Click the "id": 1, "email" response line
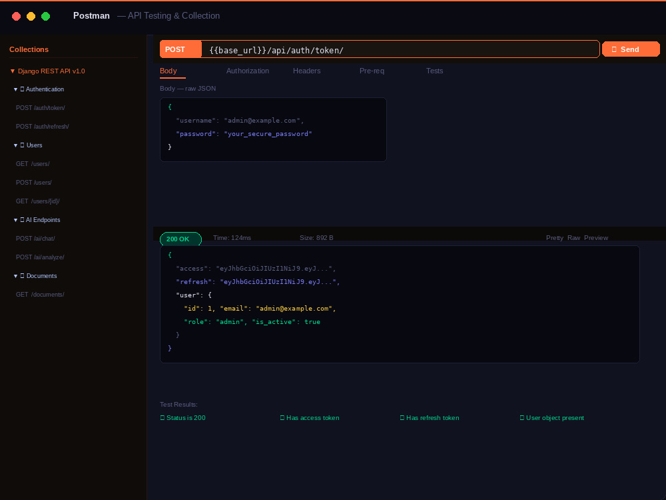 pos(260,309)
